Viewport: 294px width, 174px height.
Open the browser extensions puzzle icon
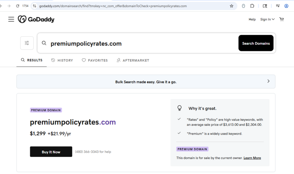point(252,6)
